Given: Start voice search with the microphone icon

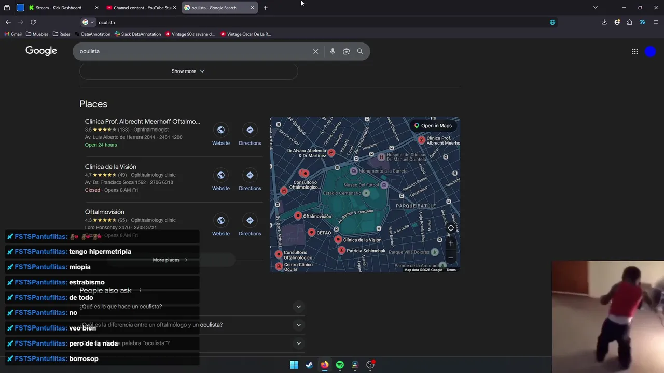Looking at the screenshot, I should [x=333, y=51].
